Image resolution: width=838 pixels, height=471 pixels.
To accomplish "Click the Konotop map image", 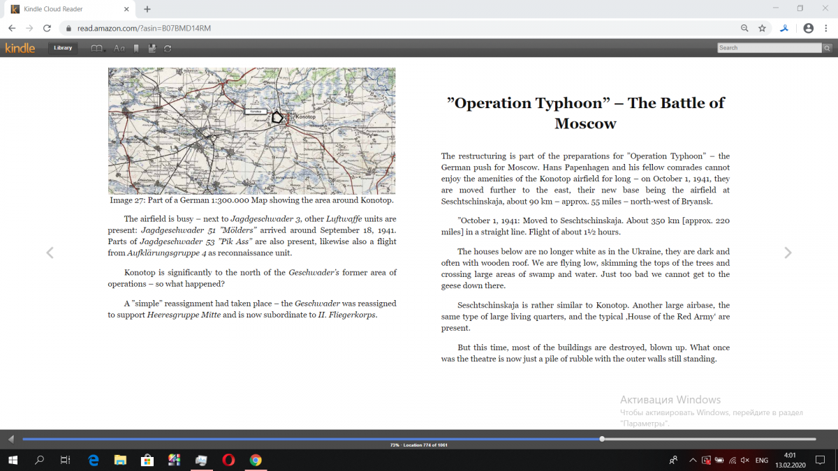I will tap(251, 130).
